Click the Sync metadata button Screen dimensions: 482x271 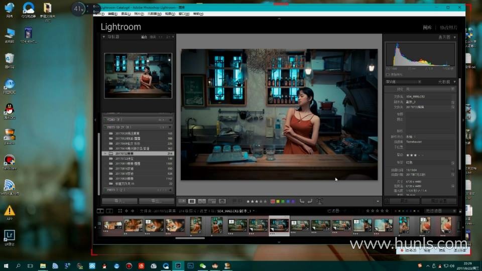pyautogui.click(x=405, y=201)
